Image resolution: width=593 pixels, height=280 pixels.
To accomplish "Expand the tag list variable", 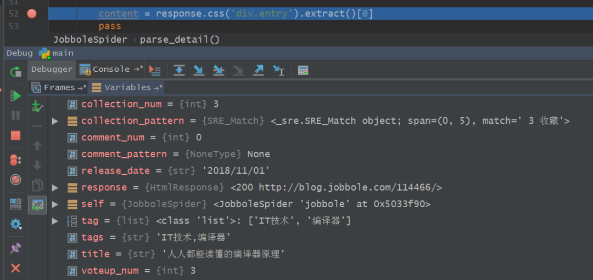I will point(55,221).
